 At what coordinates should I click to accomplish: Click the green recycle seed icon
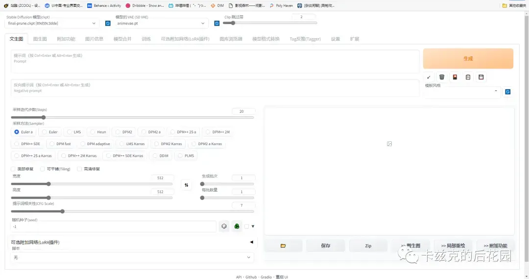point(237,227)
